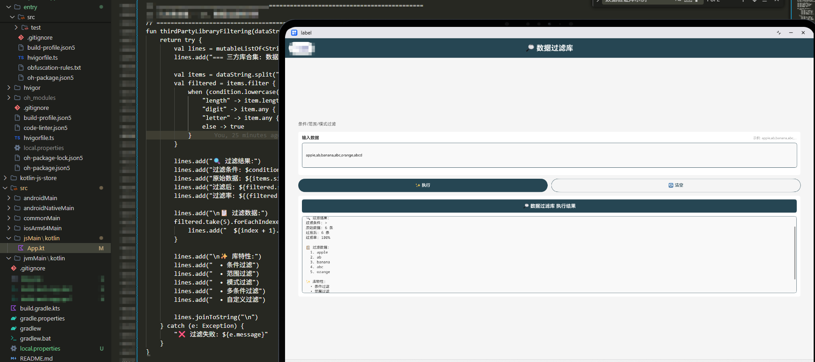The height and width of the screenshot is (362, 815).
Task: Open hvigorfile.ts listed below code-linter.json5
Action: [39, 138]
